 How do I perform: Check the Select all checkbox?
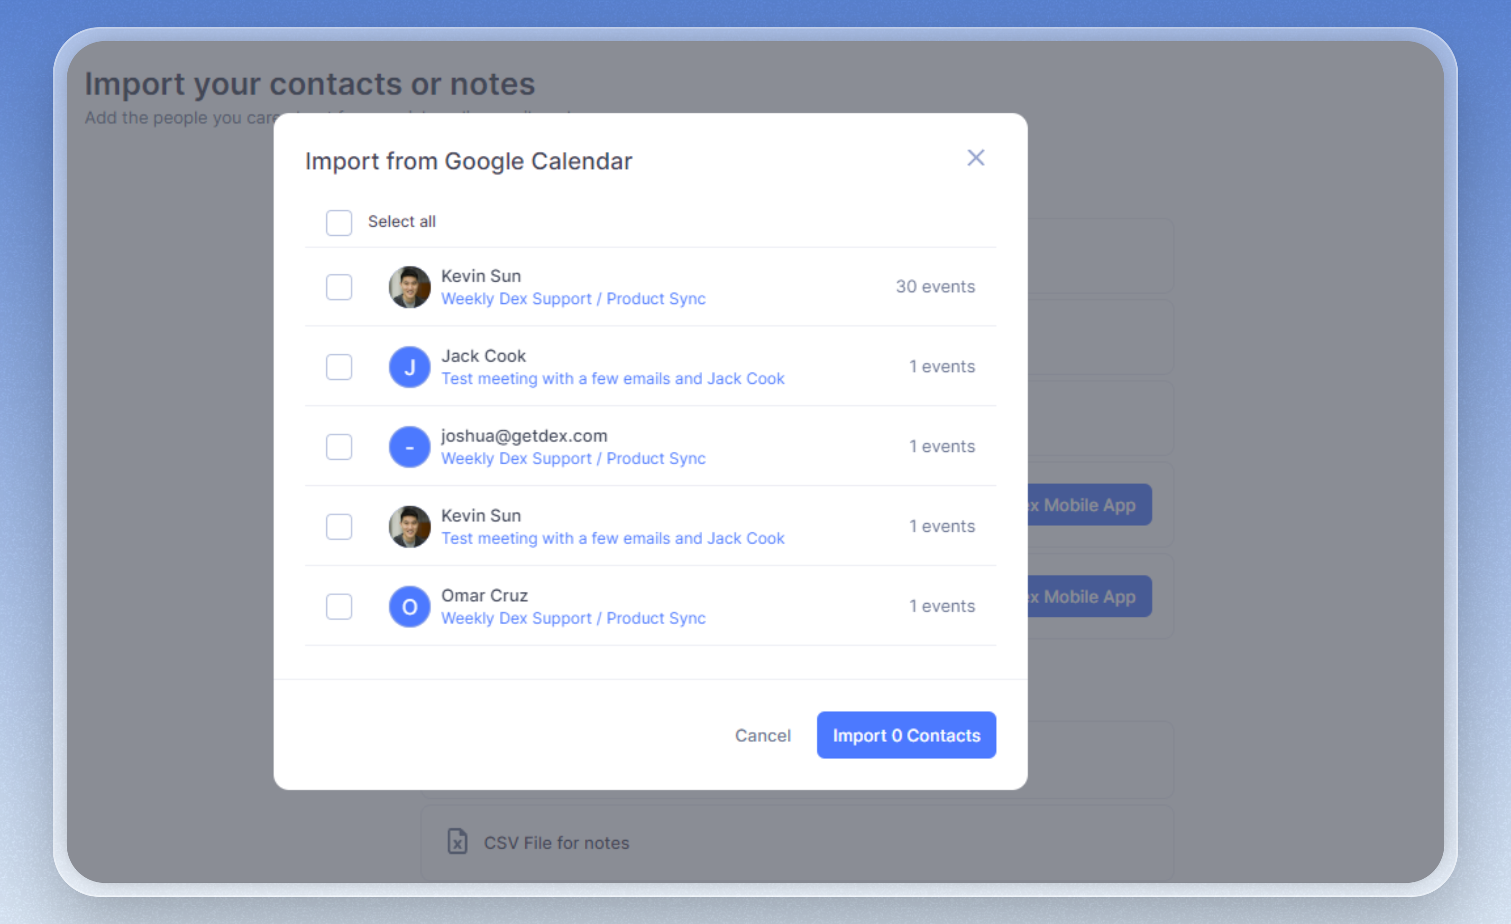tap(339, 222)
